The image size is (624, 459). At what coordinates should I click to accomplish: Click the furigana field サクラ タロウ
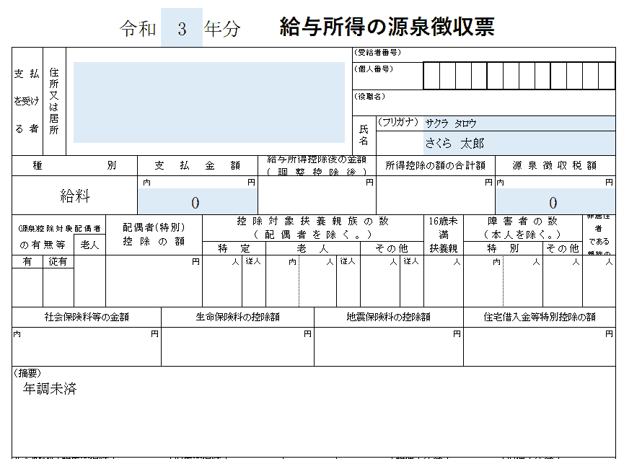pos(519,123)
